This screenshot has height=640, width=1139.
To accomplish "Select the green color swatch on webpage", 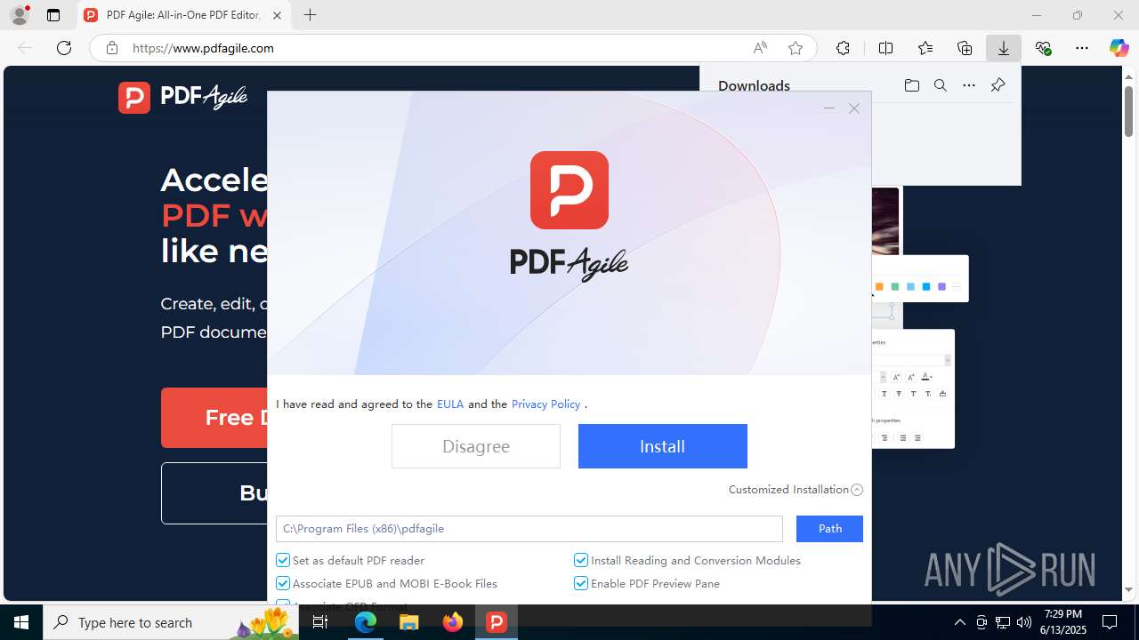I will (x=894, y=287).
